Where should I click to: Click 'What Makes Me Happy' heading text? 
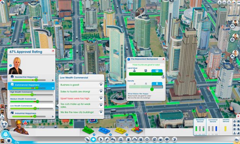point(138,94)
